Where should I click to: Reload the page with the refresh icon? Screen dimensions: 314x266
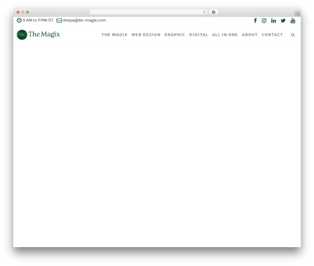204,12
